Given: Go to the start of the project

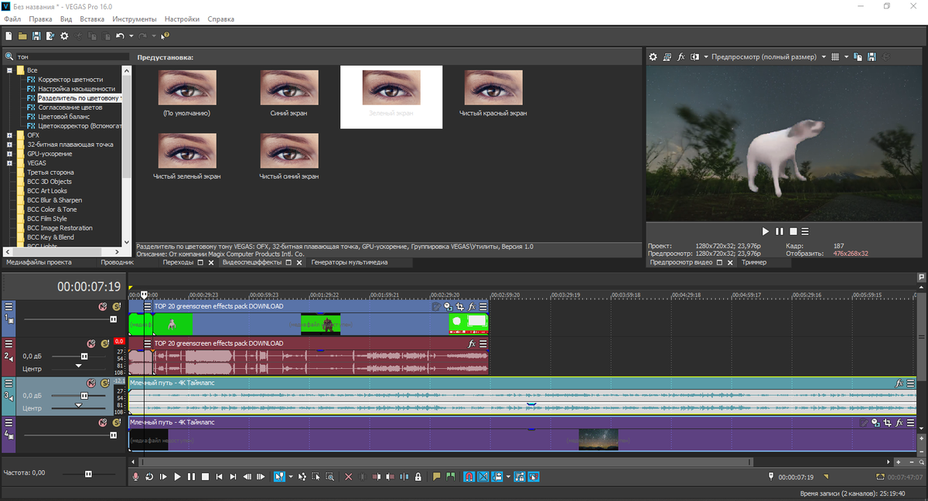Looking at the screenshot, I should tap(219, 477).
